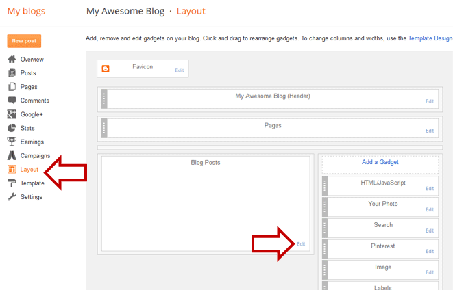
Task: Open the My blogs link
Action: click(26, 11)
